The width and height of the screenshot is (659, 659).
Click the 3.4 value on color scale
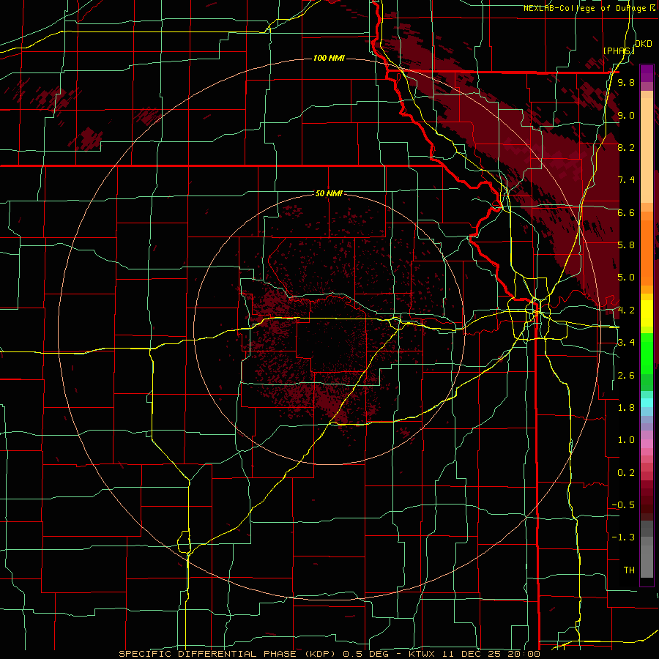[x=626, y=343]
